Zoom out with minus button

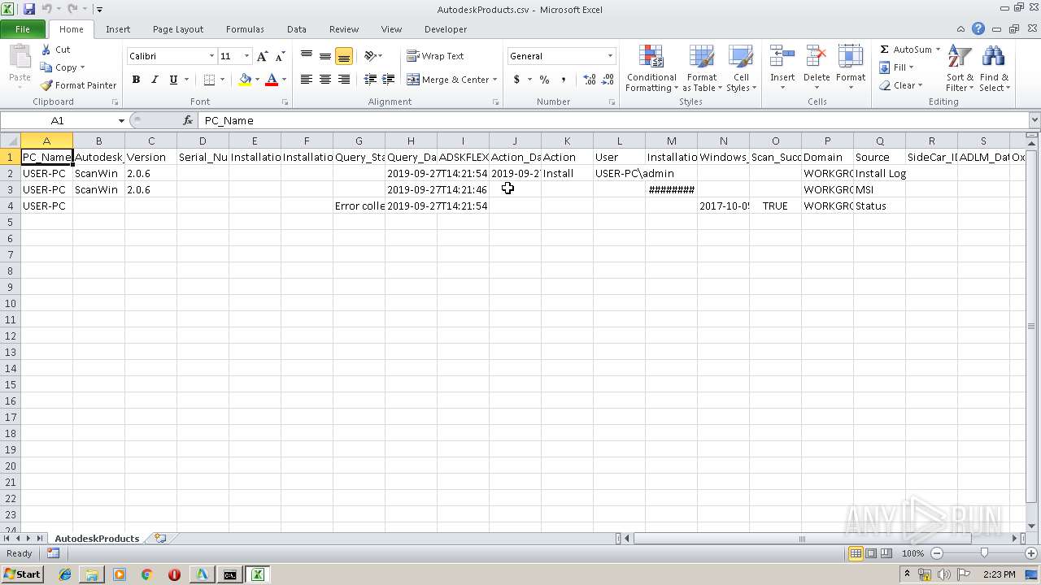coord(936,553)
